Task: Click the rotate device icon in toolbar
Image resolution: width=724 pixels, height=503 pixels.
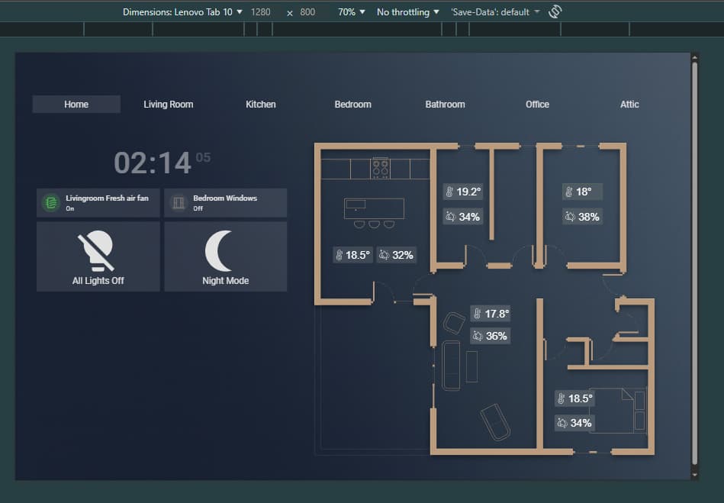Action: coord(555,11)
